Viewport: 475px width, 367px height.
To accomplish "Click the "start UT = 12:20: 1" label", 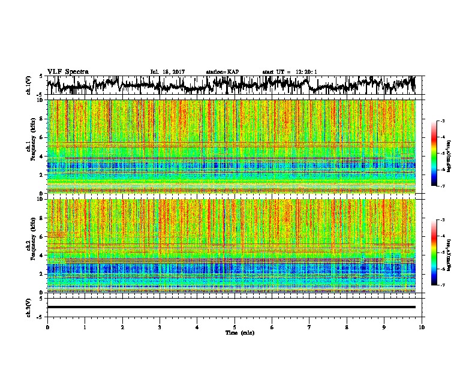I will pos(290,72).
